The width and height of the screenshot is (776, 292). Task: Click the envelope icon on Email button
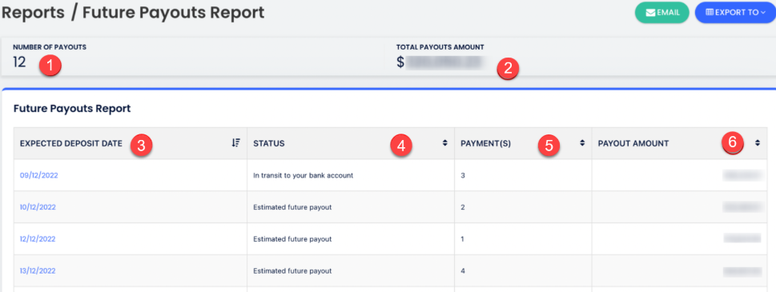coord(651,13)
